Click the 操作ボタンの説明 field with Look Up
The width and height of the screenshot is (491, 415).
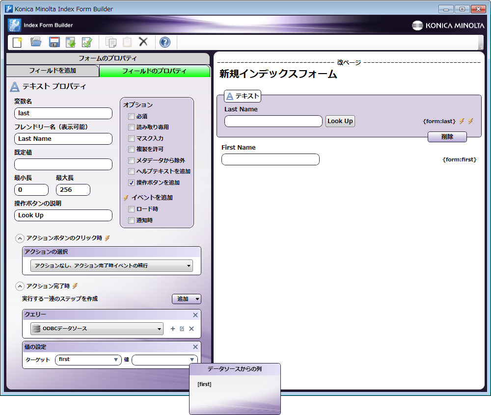pyautogui.click(x=63, y=215)
